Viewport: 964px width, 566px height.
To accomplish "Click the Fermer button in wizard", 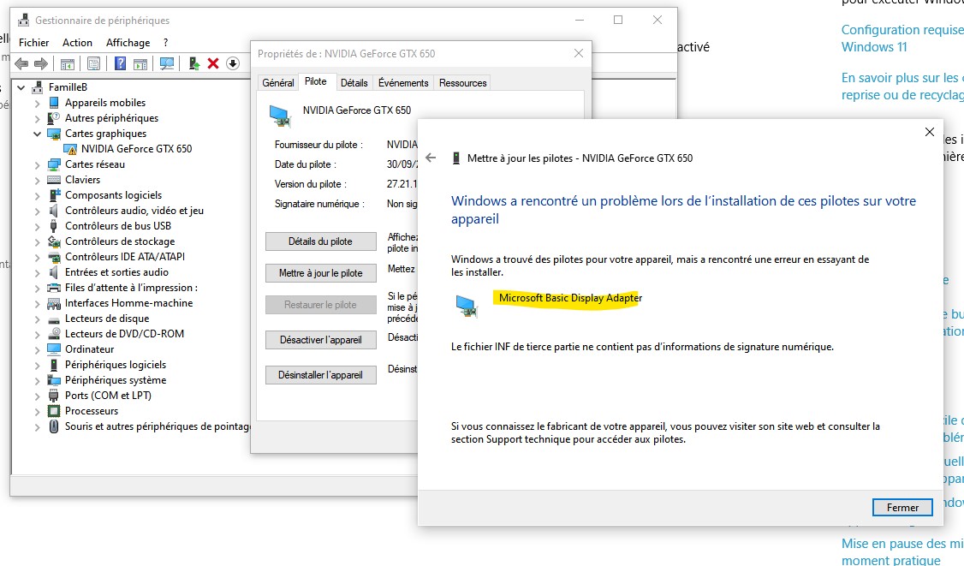I will (x=902, y=508).
